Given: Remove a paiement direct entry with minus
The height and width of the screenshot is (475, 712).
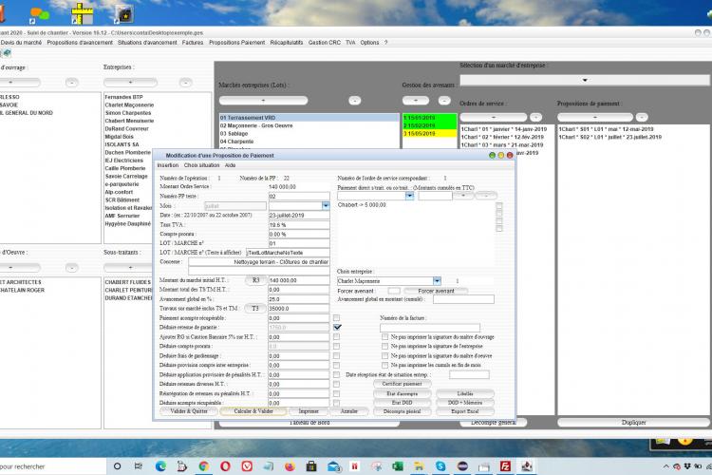Looking at the screenshot, I should [486, 196].
